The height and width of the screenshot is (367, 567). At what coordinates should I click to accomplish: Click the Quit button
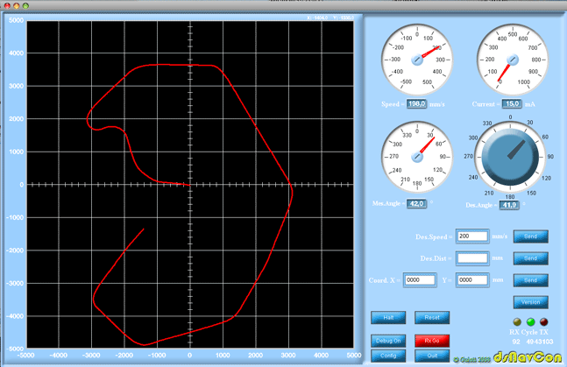coord(432,356)
